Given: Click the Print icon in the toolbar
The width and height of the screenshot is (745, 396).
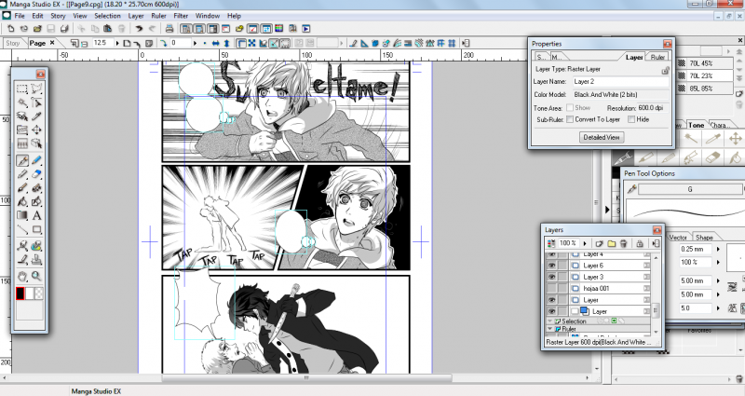Looking at the screenshot, I should click(x=169, y=29).
